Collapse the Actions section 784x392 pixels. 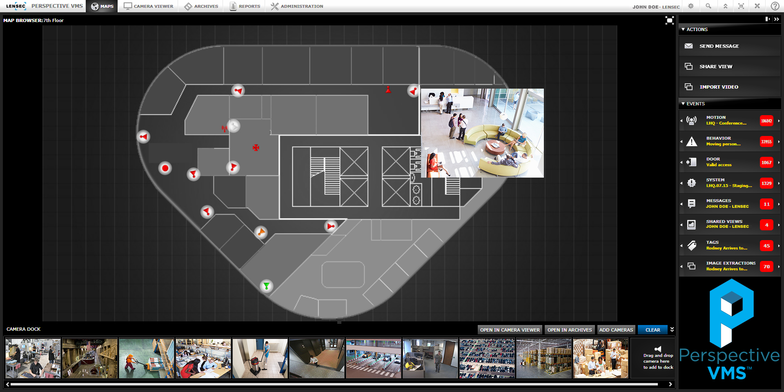point(683,29)
